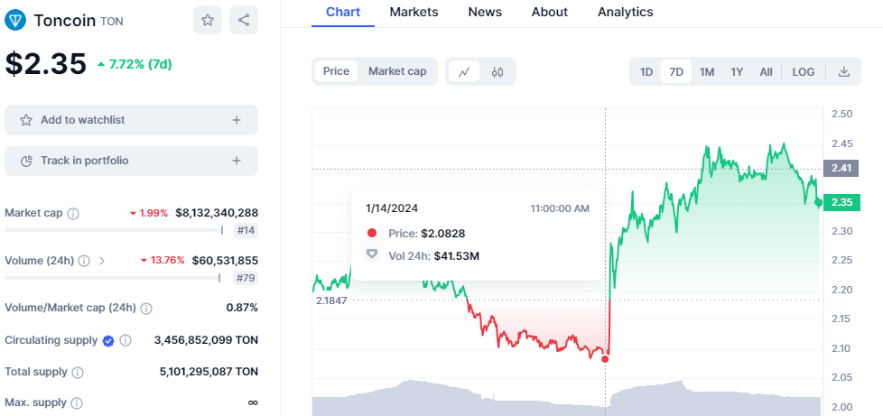Select line chart view icon
Image resolution: width=883 pixels, height=416 pixels.
coord(464,71)
